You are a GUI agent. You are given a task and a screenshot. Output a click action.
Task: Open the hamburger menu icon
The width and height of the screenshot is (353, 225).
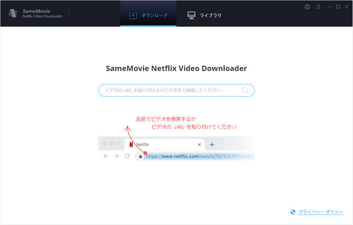click(318, 7)
